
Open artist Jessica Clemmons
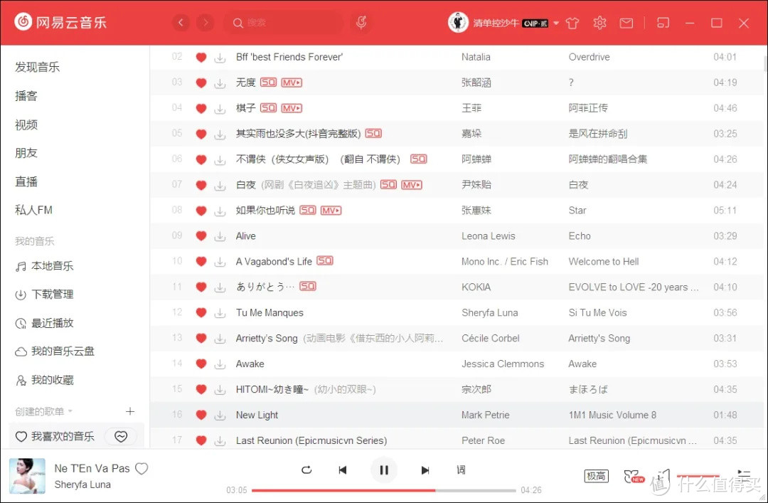pyautogui.click(x=503, y=364)
